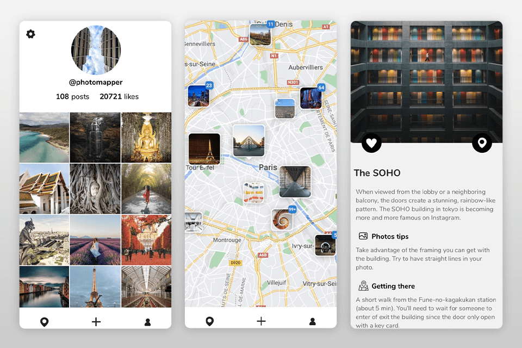Open the colorful harbor houses photo
Screen dimensions: 522x348
click(x=44, y=287)
